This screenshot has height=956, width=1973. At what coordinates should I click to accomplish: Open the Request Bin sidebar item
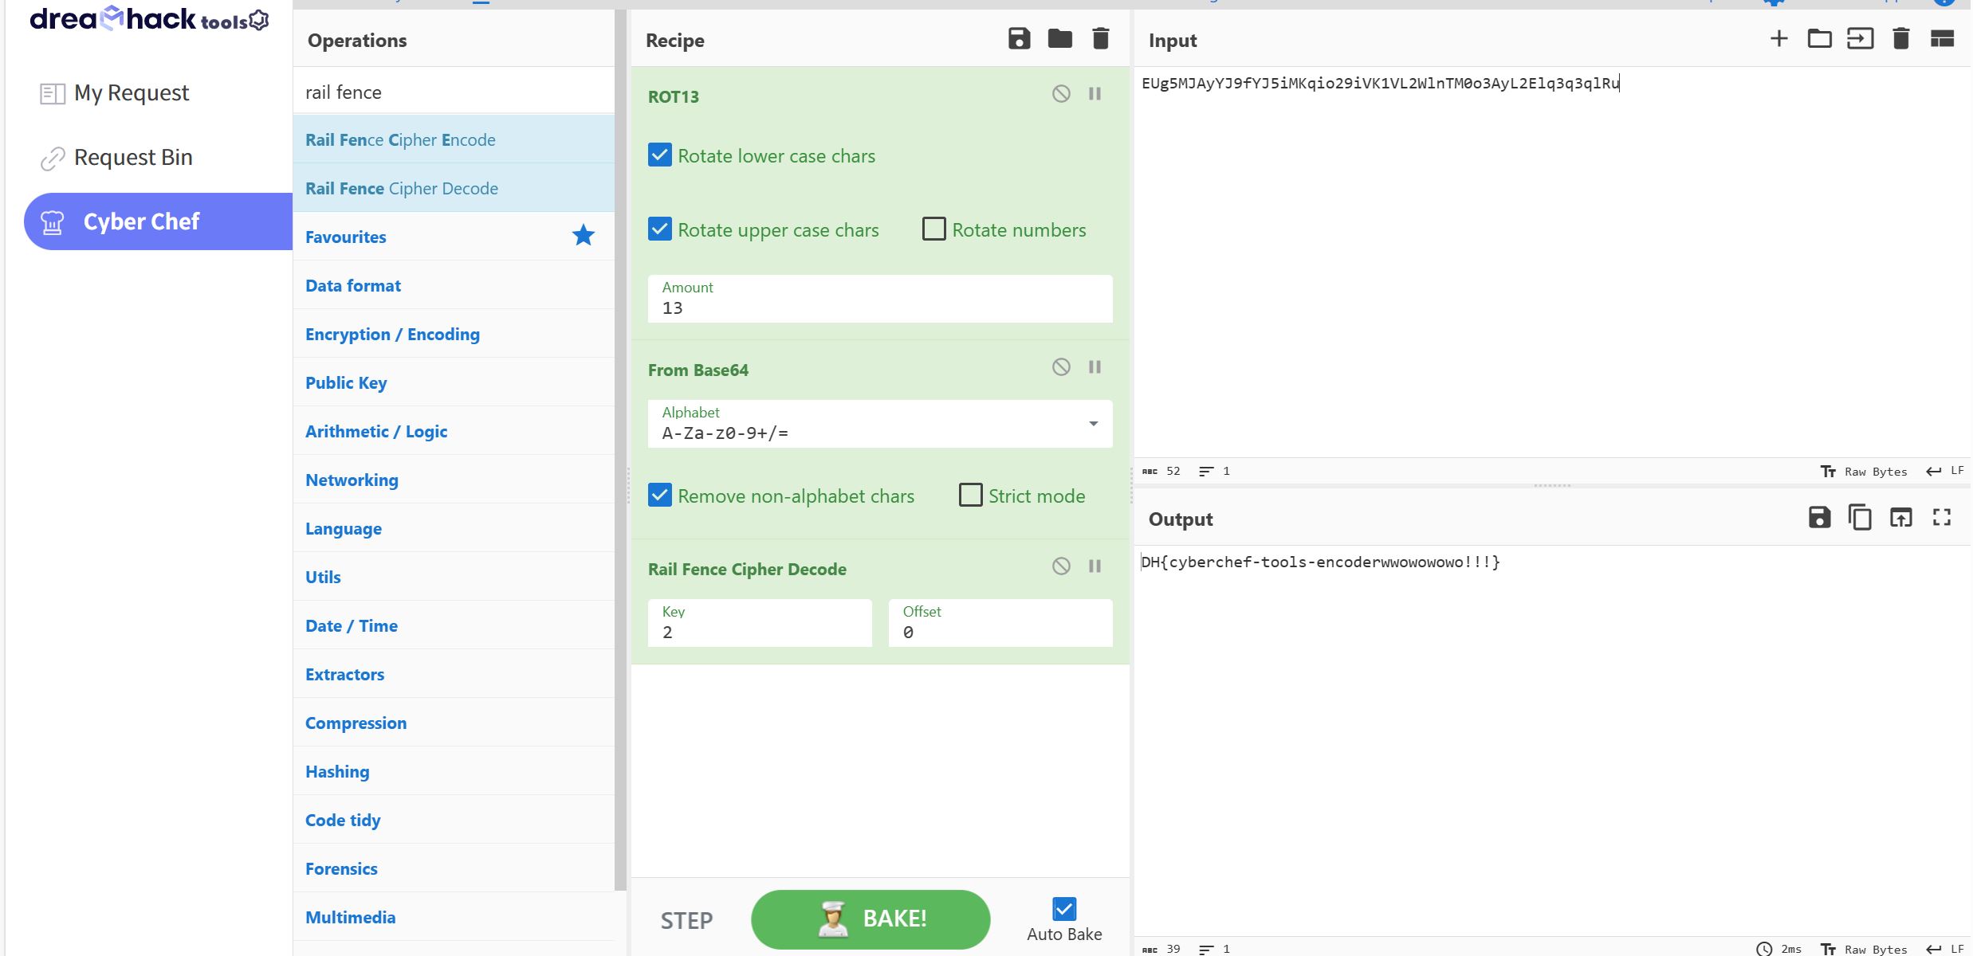tap(133, 158)
